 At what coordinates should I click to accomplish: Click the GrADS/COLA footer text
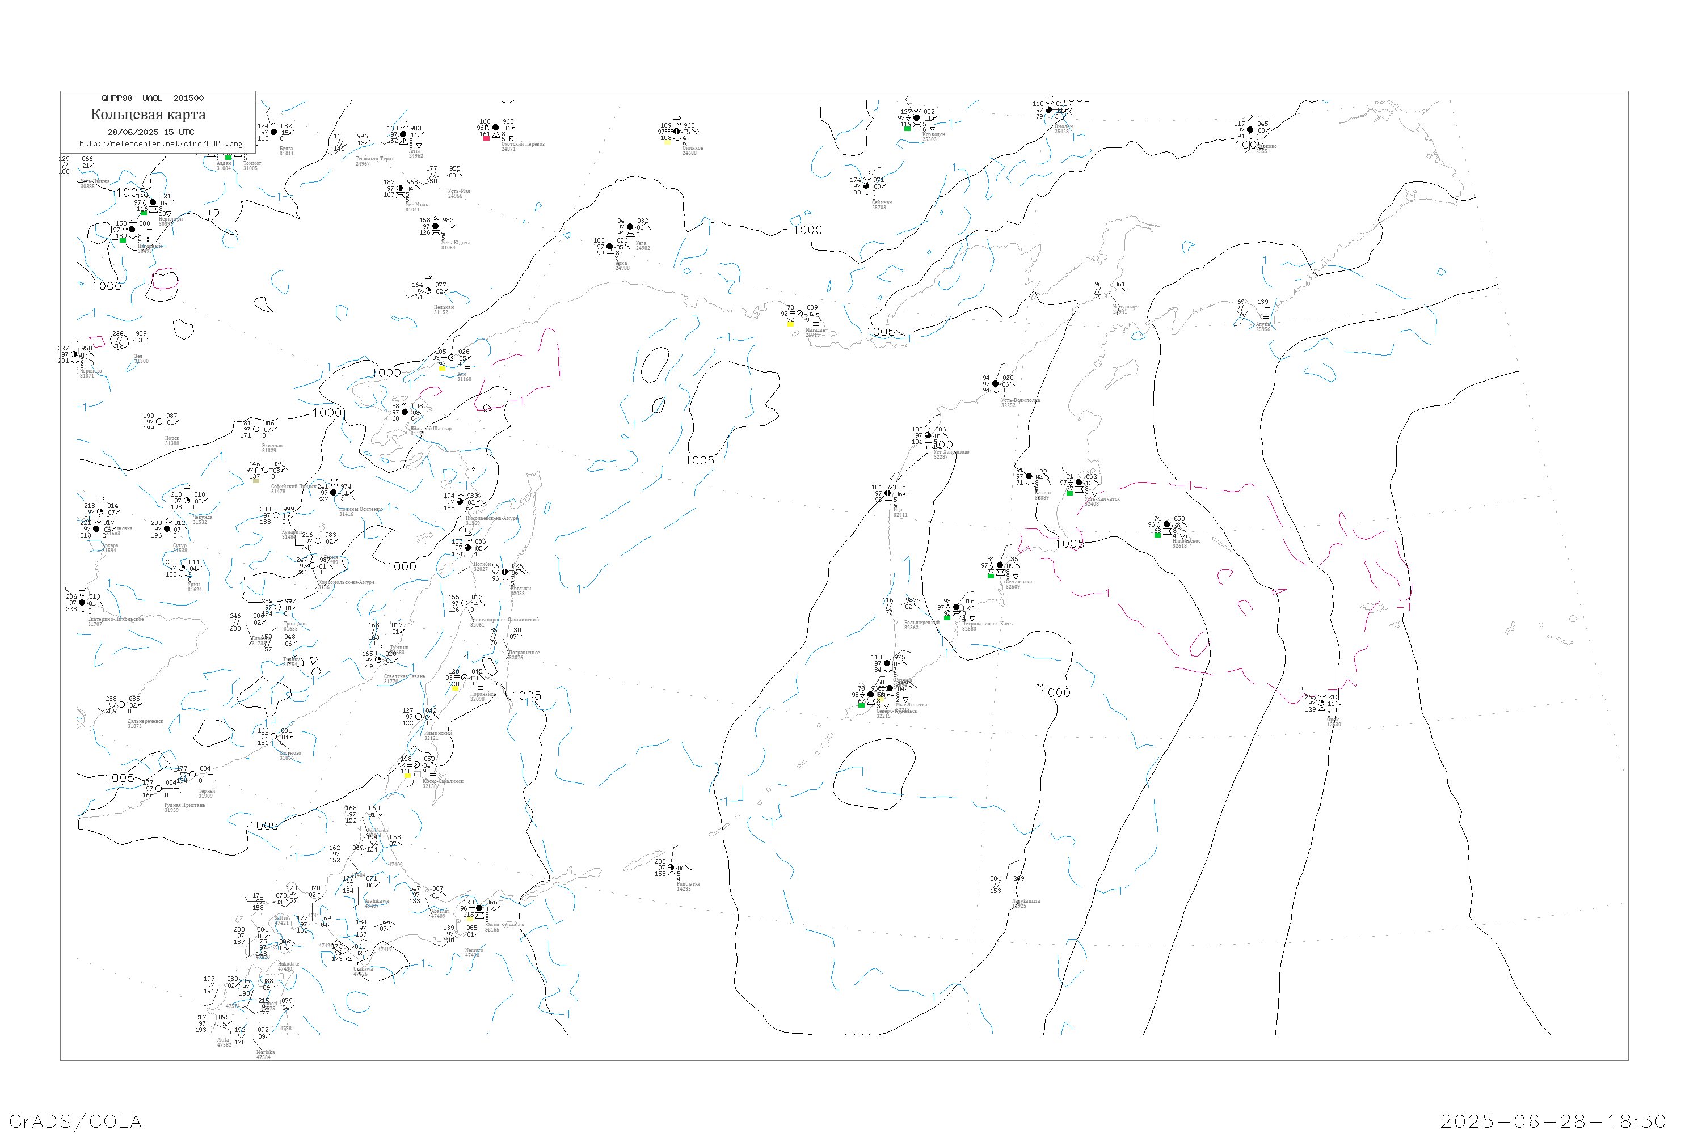pos(75,1121)
